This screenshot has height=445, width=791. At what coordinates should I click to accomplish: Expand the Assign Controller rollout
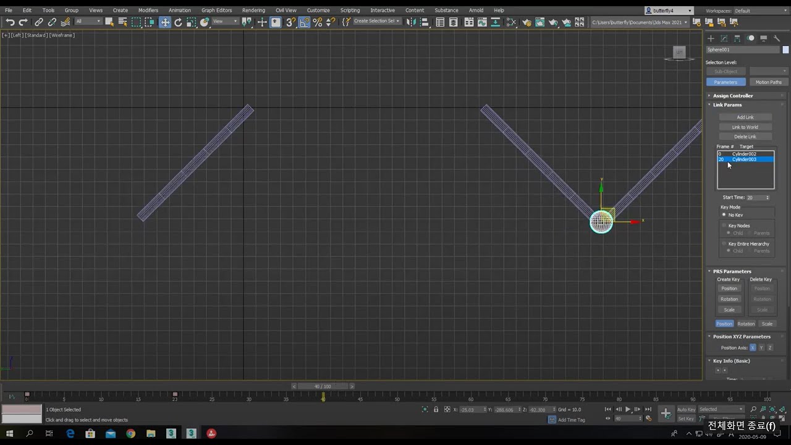733,96
